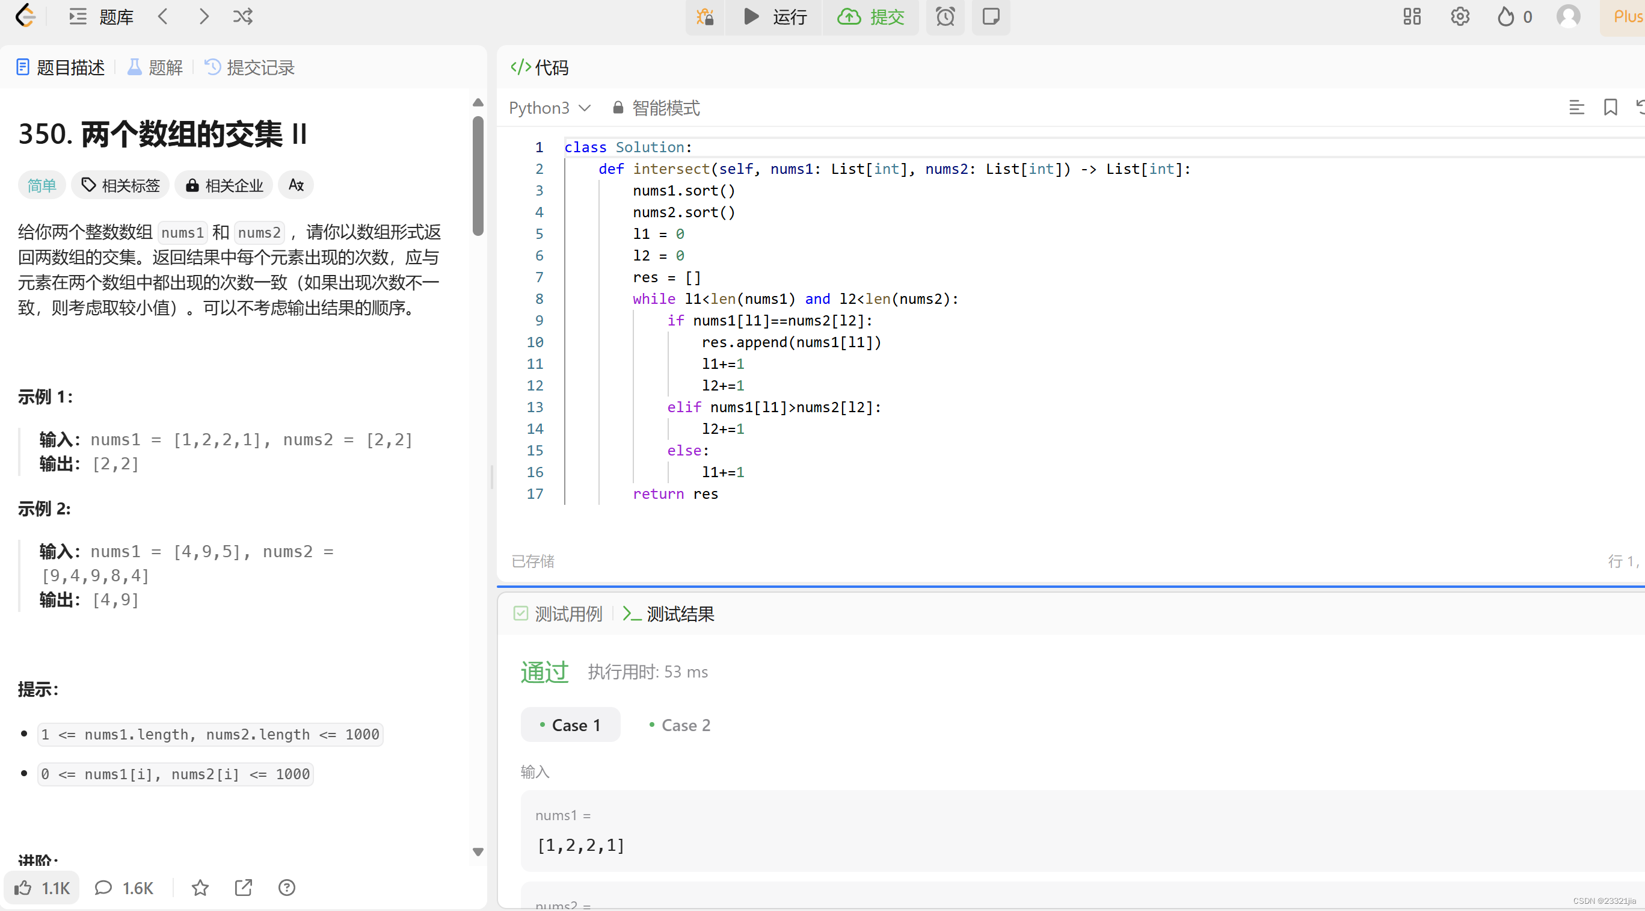The width and height of the screenshot is (1645, 911).
Task: Pick a random problem shuffle icon
Action: 242,16
